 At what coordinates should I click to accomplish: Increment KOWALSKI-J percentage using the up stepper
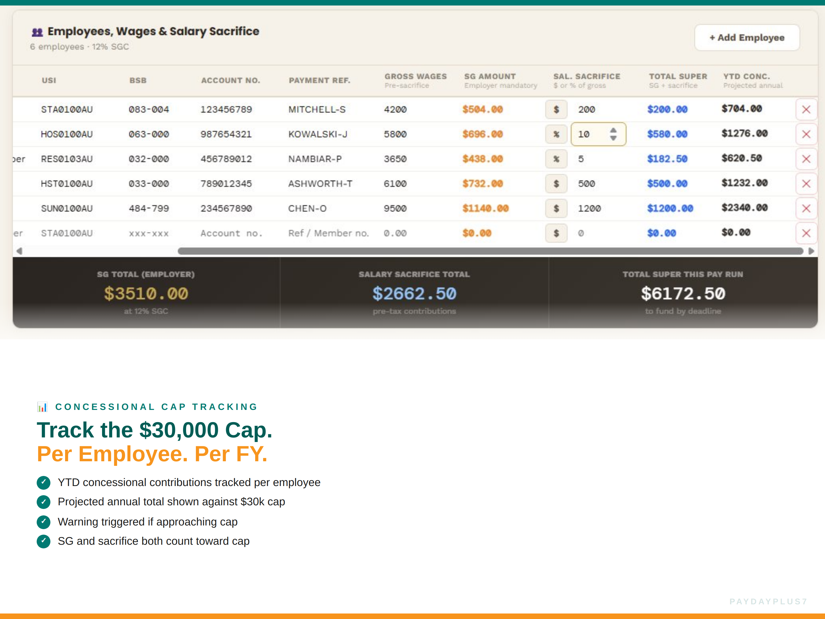tap(613, 131)
